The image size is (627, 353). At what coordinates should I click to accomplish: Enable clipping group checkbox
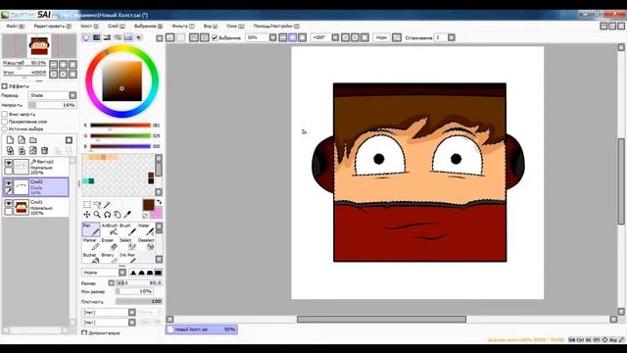(x=4, y=122)
